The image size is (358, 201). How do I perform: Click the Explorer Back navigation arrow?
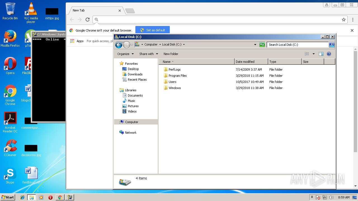119,45
